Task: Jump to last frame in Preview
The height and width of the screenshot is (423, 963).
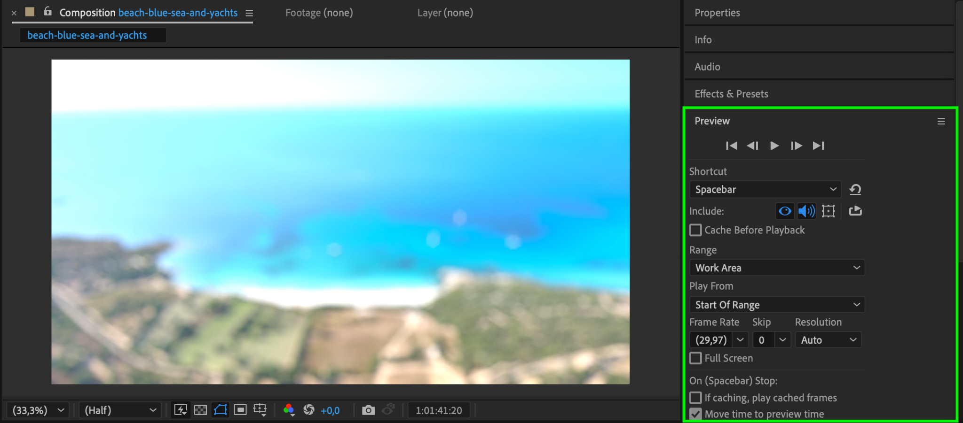Action: click(818, 146)
